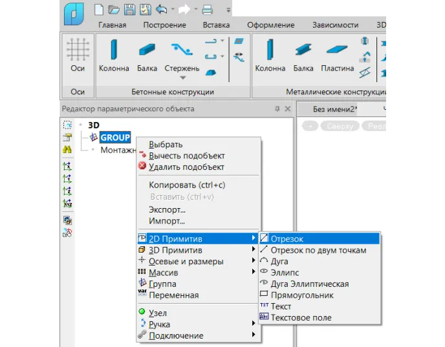This screenshot has height=347, width=445.
Task: Click the Open folder icon
Action: coord(114,10)
